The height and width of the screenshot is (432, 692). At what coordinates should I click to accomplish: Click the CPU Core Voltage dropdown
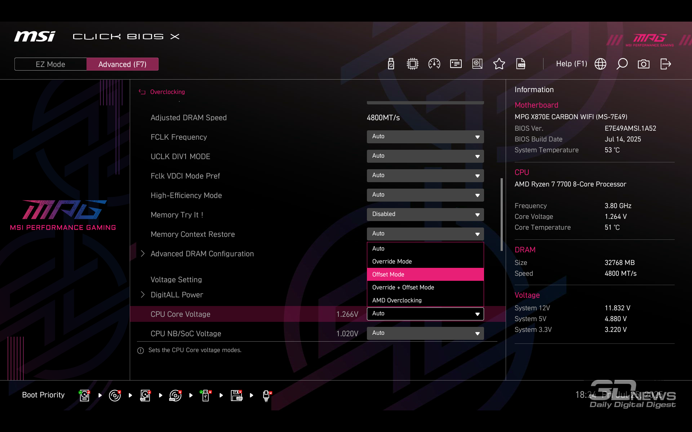click(425, 314)
